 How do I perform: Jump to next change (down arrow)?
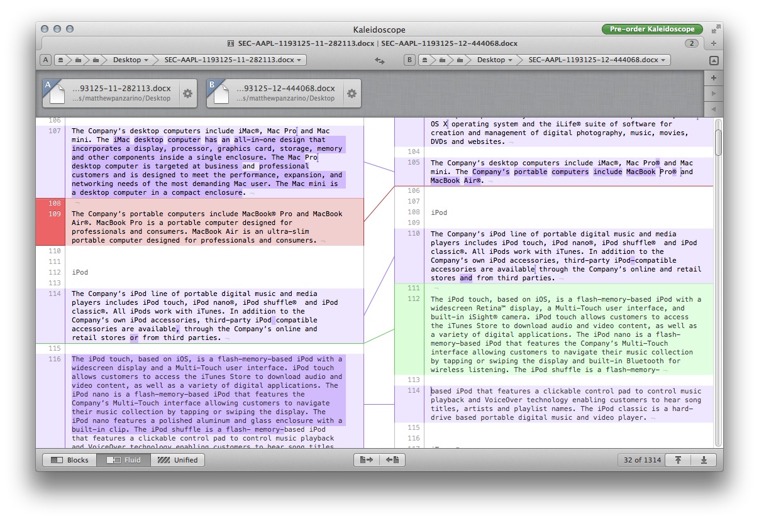(704, 460)
